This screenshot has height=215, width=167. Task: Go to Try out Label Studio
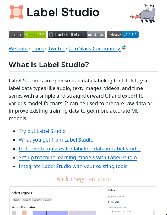tap(42, 131)
